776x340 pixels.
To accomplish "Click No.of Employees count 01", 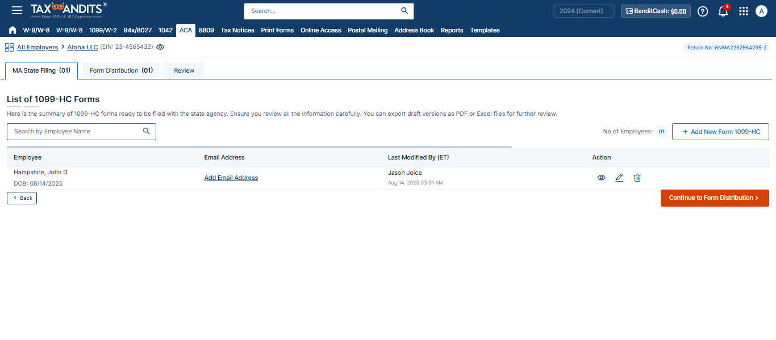I will click(661, 132).
